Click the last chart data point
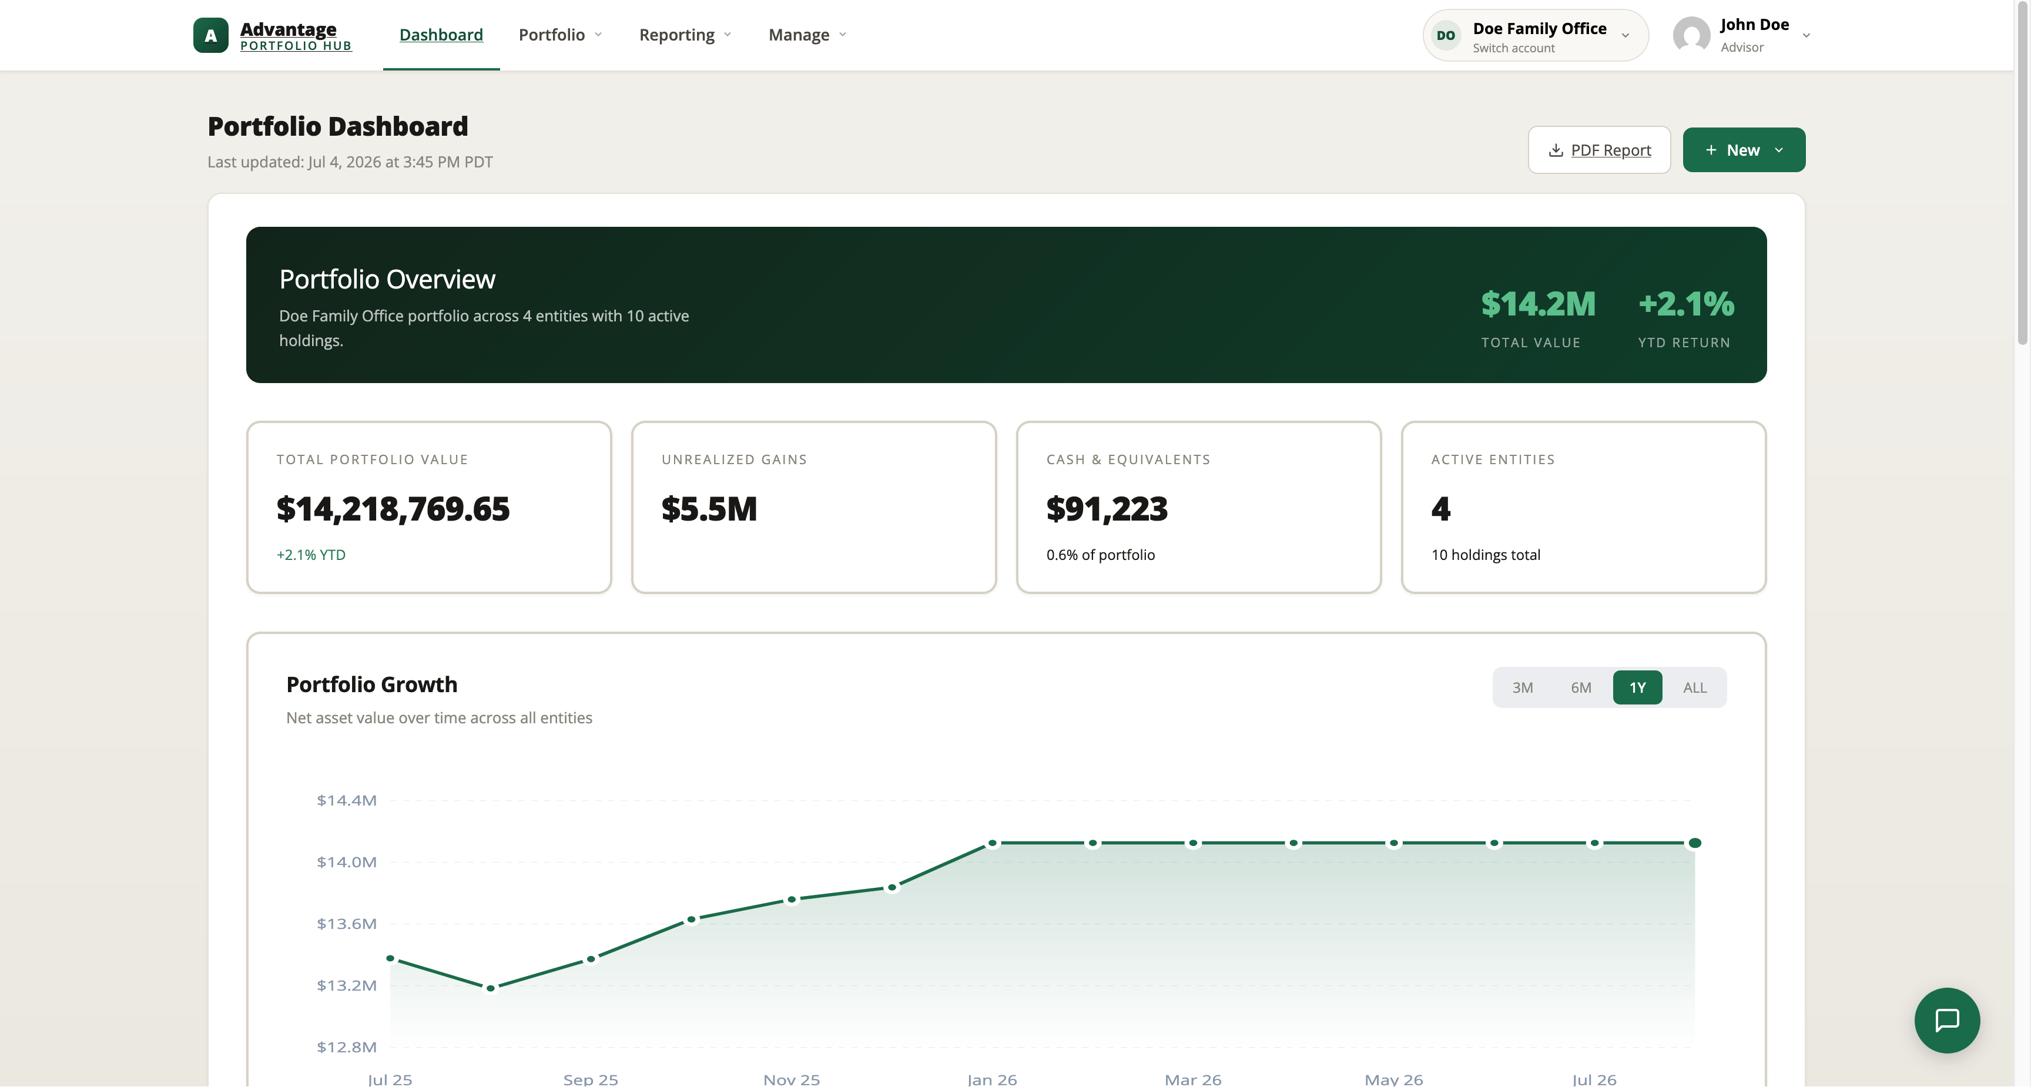This screenshot has height=1087, width=2031. 1694,843
